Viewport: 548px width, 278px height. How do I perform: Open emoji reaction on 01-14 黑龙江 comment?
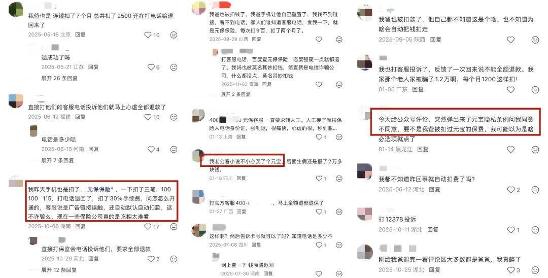(535, 150)
